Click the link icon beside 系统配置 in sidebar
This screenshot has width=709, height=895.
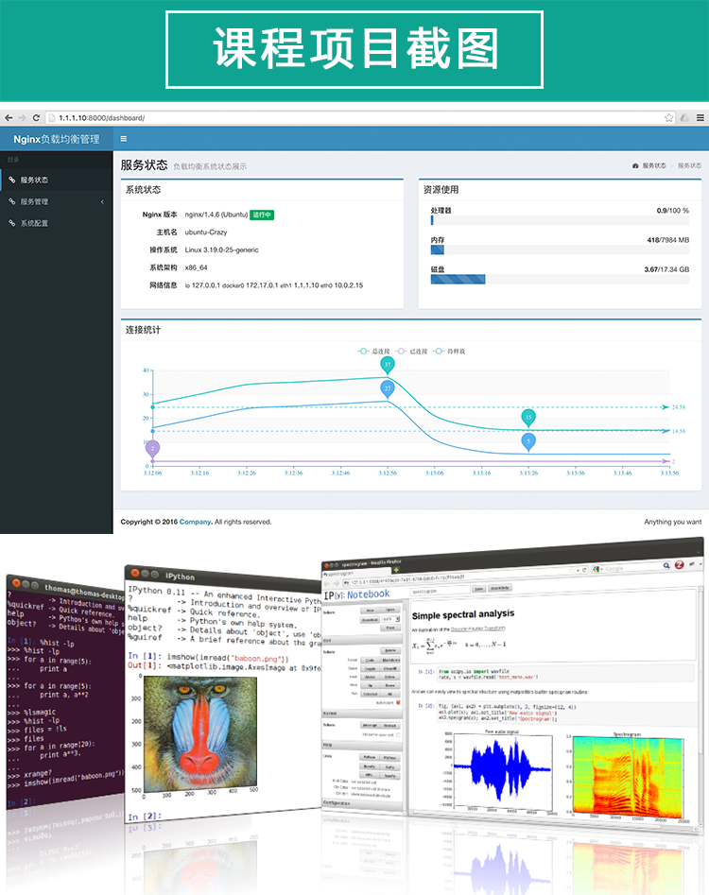[x=11, y=223]
